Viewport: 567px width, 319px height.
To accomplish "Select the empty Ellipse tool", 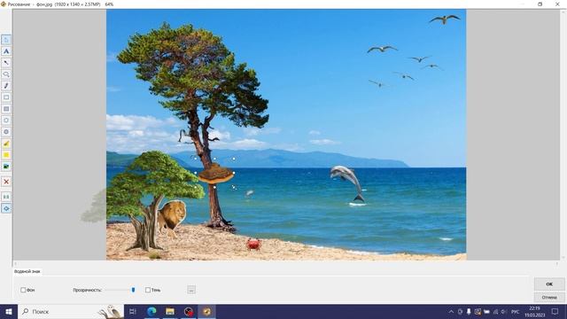I will click(6, 121).
